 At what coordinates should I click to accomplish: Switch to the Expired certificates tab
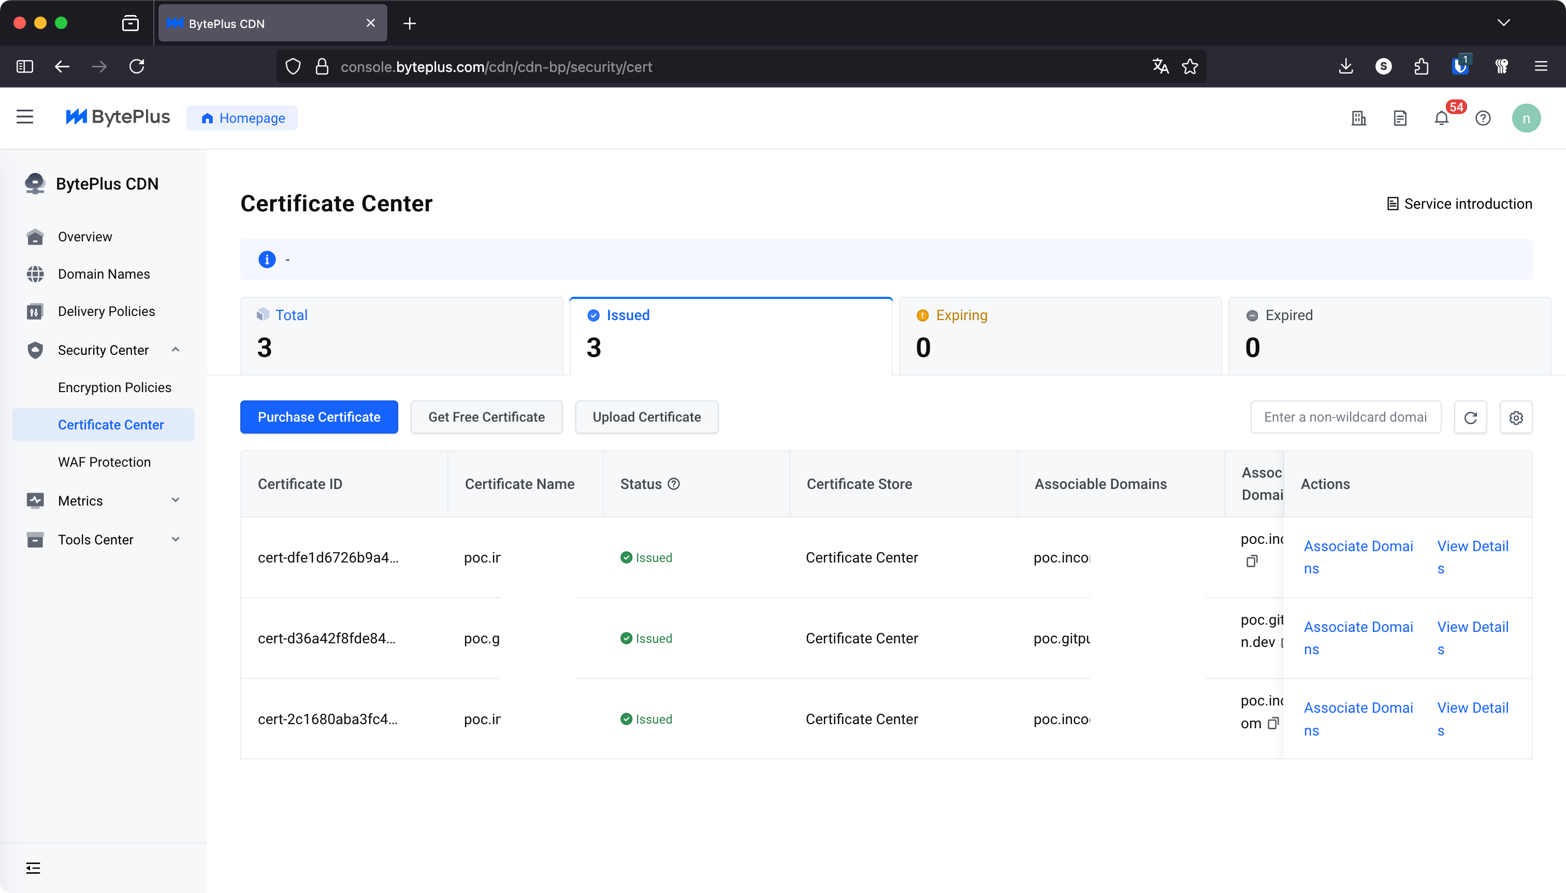point(1389,336)
